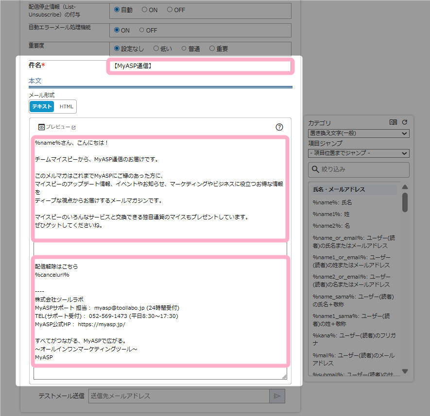Click the scroll-up arrow in the placeholder list
Viewport: 430px width, 416px height.
point(405,187)
